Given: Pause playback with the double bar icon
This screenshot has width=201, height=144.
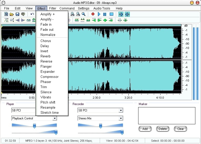Looking at the screenshot, I should click(105, 14).
